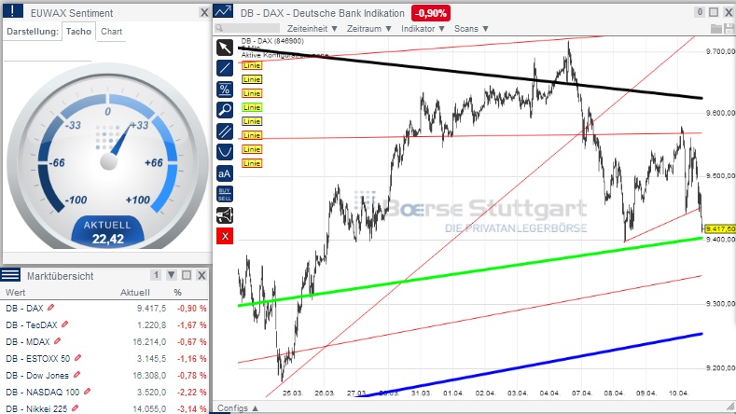
Task: Maximize the Marktübersicht panel
Action: coord(187,275)
